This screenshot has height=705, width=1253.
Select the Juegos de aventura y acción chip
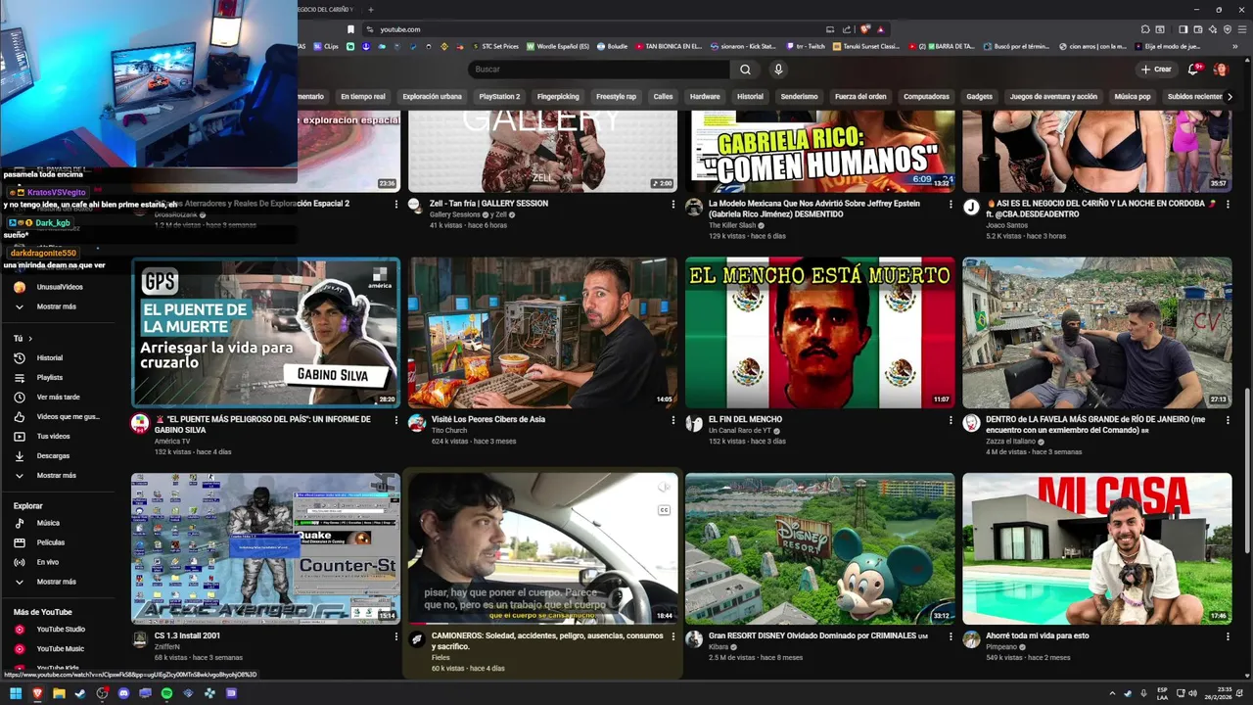point(1053,97)
